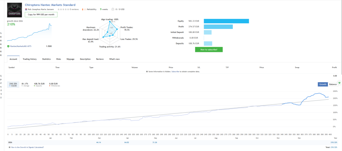Click green verified shield beside HantecMarketsMU-MT5
Viewport: 342px width, 151px height.
pyautogui.click(x=8, y=46)
